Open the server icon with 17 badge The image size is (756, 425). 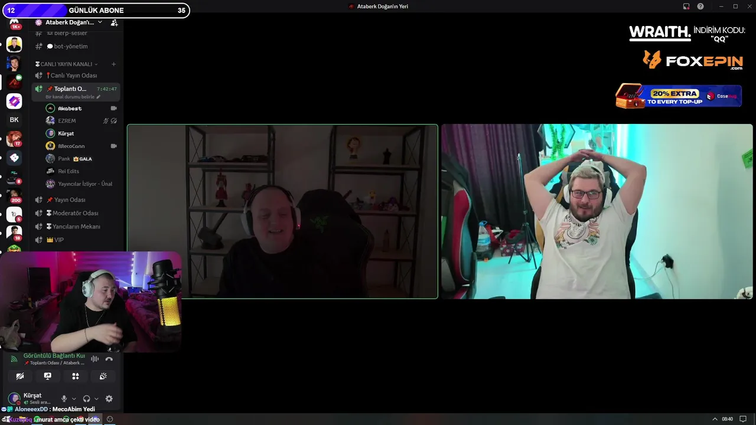tap(14, 139)
